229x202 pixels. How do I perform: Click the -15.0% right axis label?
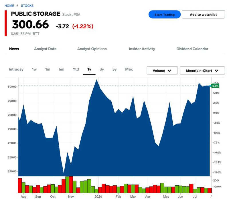coord(217,173)
